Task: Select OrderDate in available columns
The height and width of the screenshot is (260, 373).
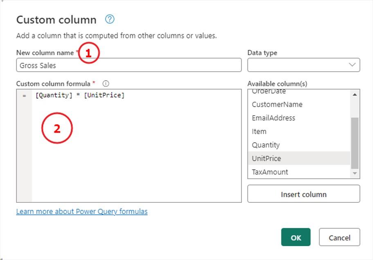Action: coord(299,92)
